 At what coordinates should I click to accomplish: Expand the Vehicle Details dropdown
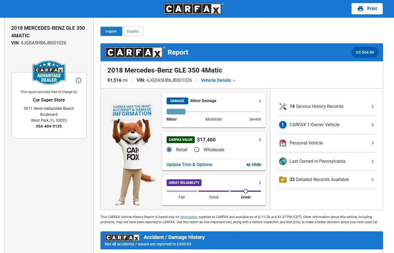(x=218, y=80)
